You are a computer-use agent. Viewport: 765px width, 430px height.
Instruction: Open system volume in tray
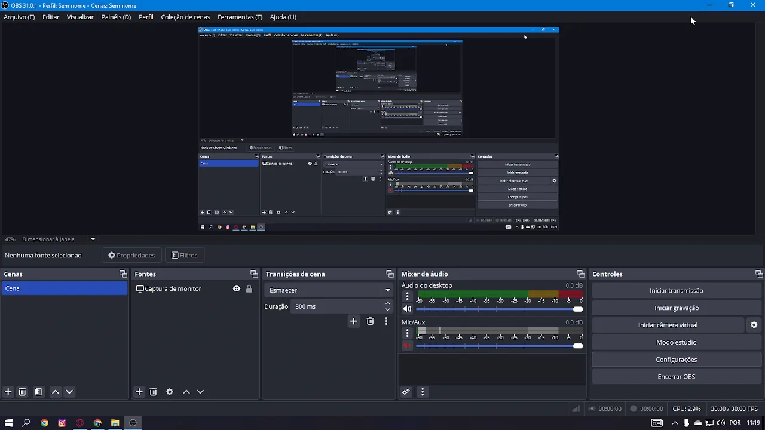click(x=721, y=423)
